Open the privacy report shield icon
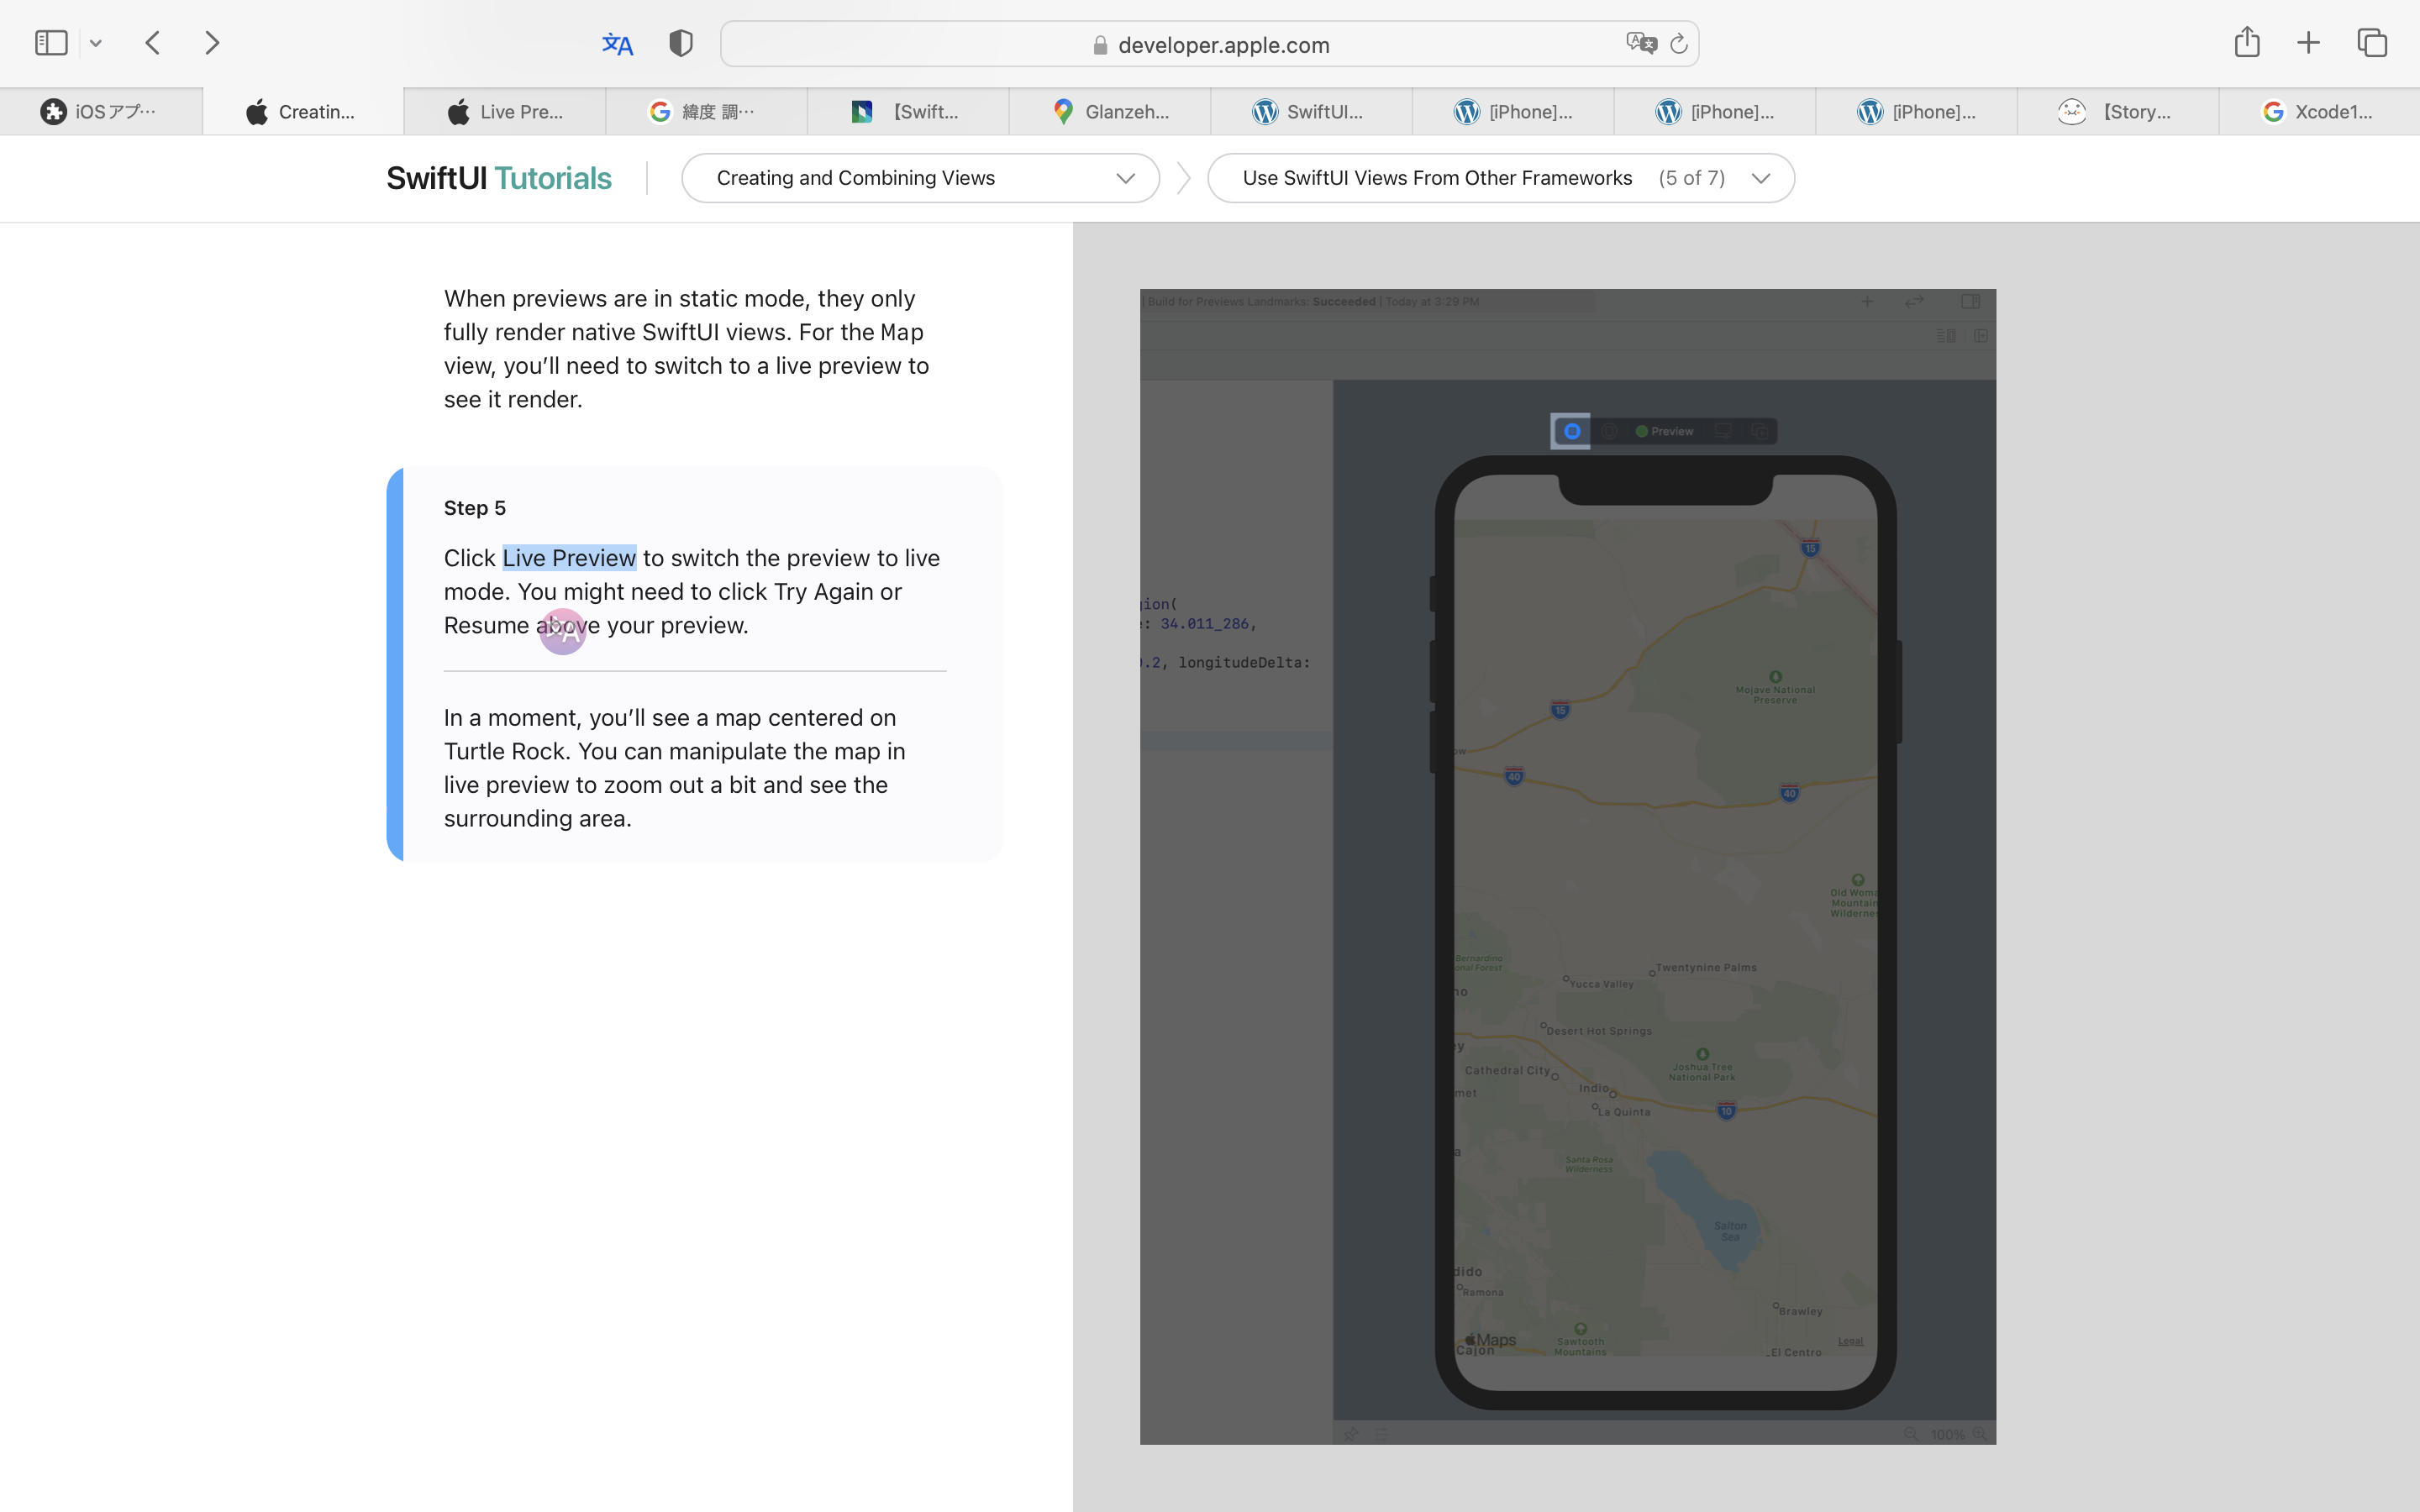 [681, 43]
